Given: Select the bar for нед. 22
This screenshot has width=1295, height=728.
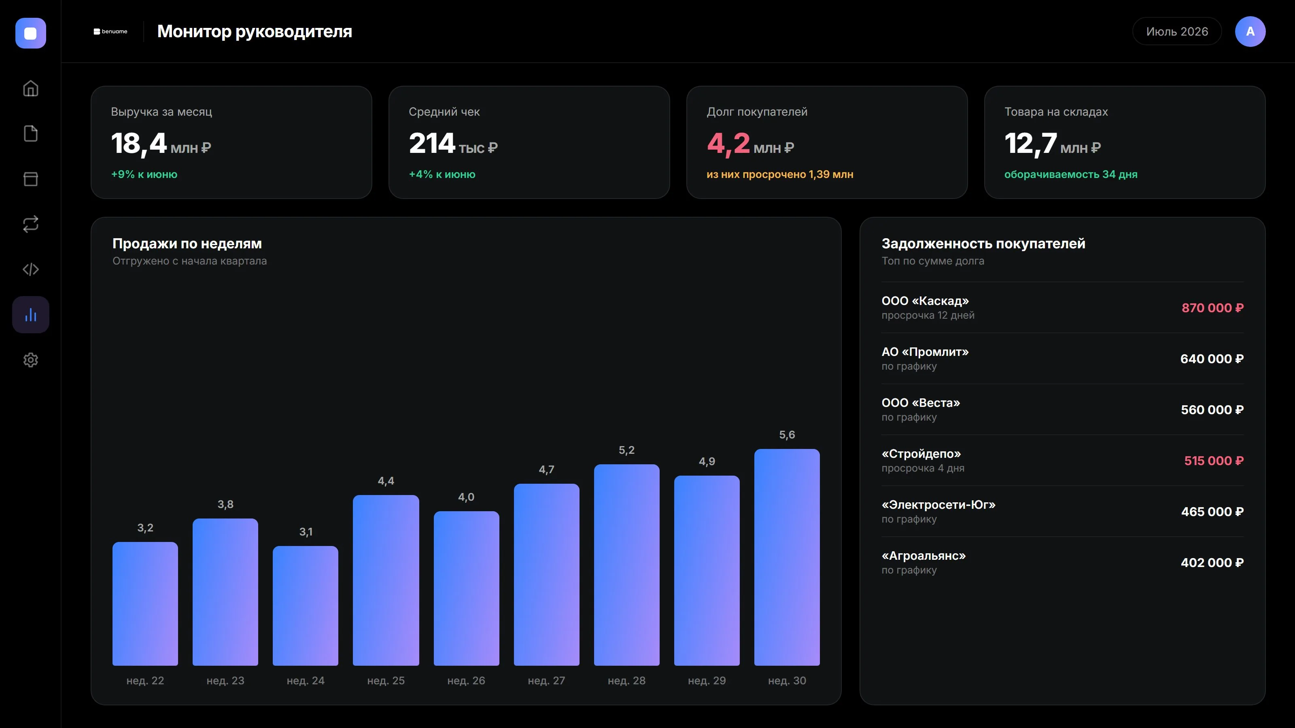Looking at the screenshot, I should pos(145,603).
